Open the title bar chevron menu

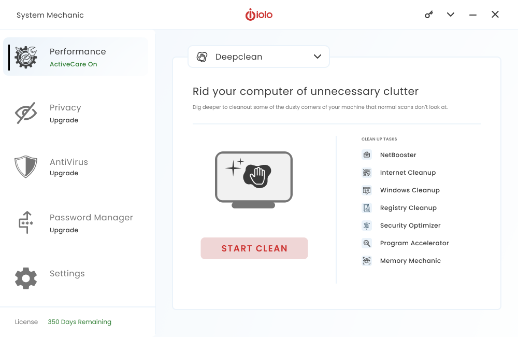click(451, 15)
